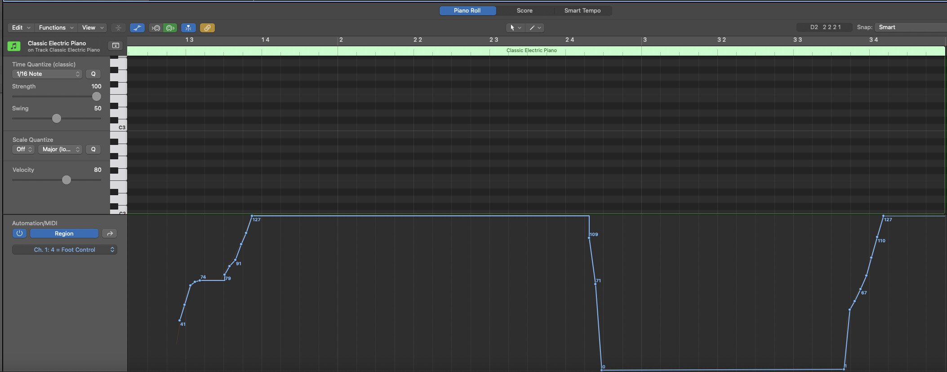Open the 1/16 Note quantize dropdown
Viewport: 947px width, 372px height.
click(47, 74)
